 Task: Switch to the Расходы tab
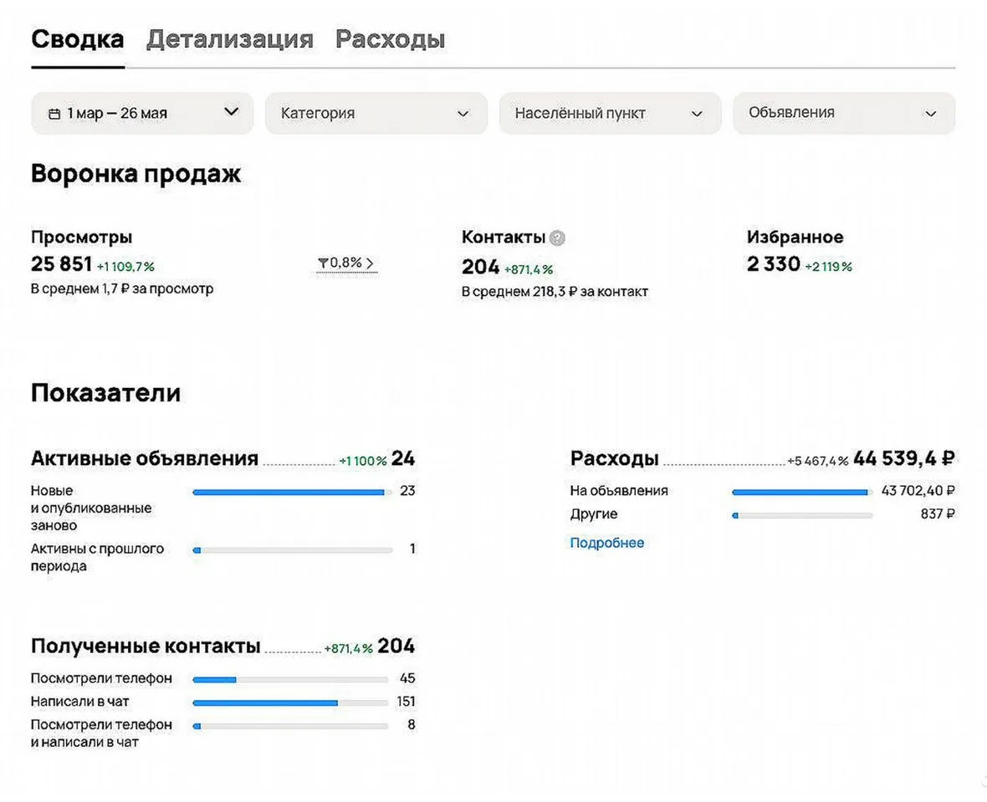coord(391,39)
